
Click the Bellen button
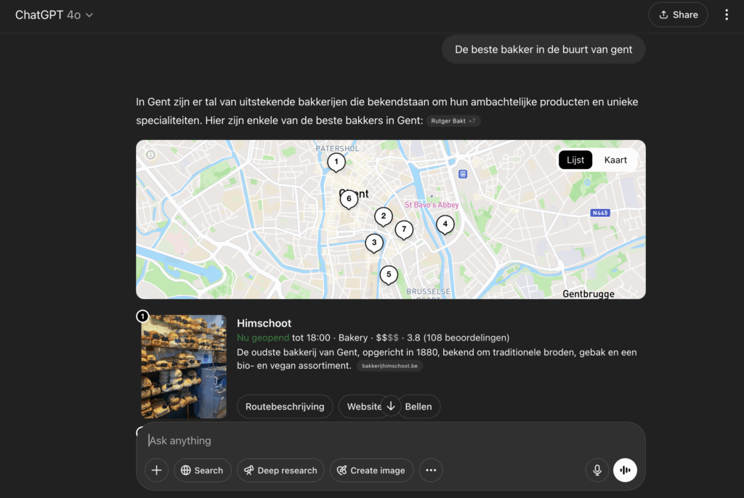[x=418, y=407]
